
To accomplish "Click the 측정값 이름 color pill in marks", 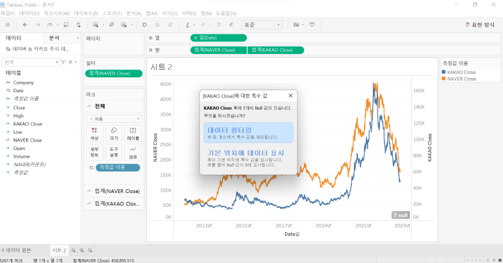I will 118,168.
